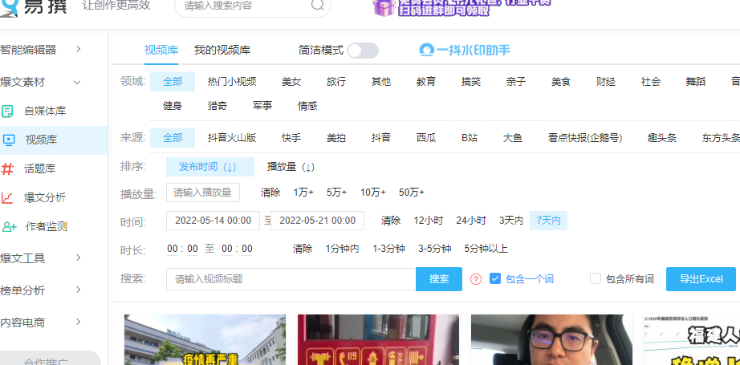The image size is (740, 365).
Task: Open the video thumbnail of man with glasses
Action: pyautogui.click(x=551, y=339)
